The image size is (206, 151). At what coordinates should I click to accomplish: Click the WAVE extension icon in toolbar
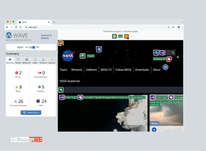click(x=179, y=27)
